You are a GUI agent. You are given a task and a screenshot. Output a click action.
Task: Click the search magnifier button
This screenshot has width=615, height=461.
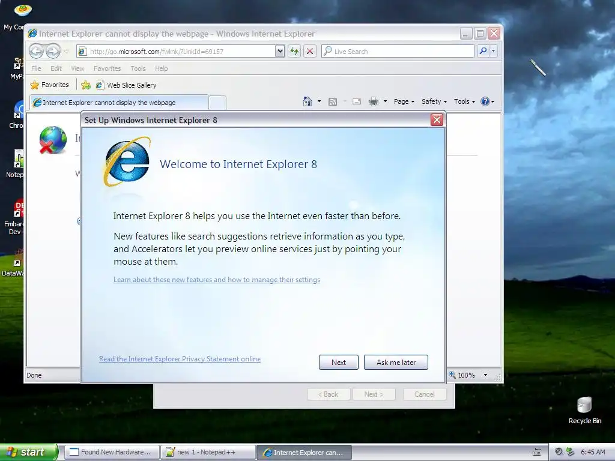pos(483,51)
